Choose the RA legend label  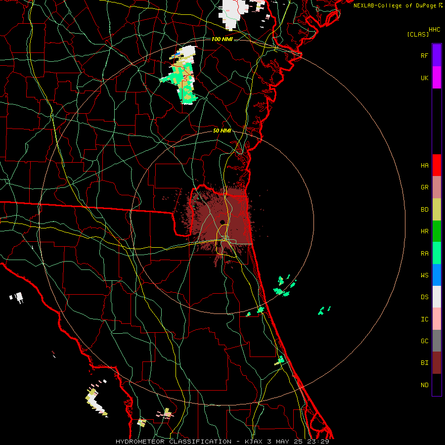pyautogui.click(x=424, y=254)
